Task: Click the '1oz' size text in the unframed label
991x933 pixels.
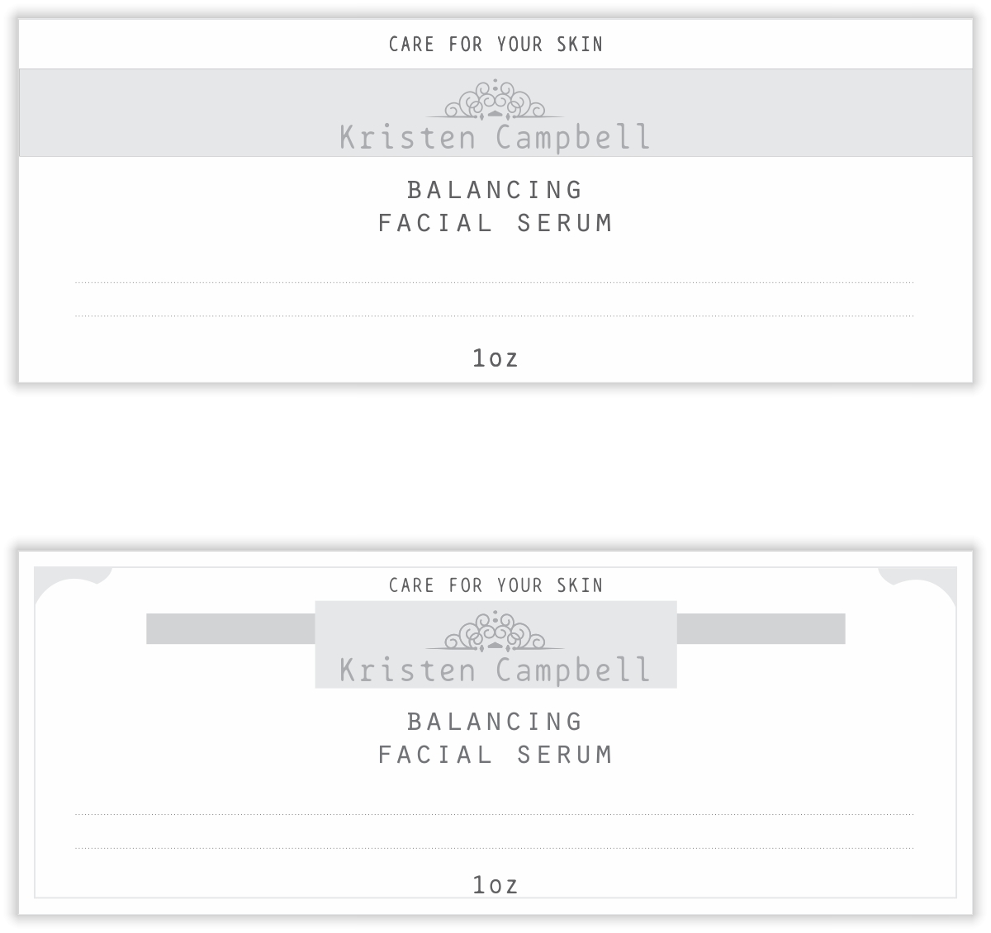Action: 495,358
